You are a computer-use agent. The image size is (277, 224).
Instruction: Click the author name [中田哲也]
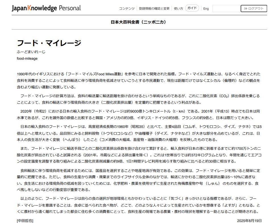click(25, 221)
